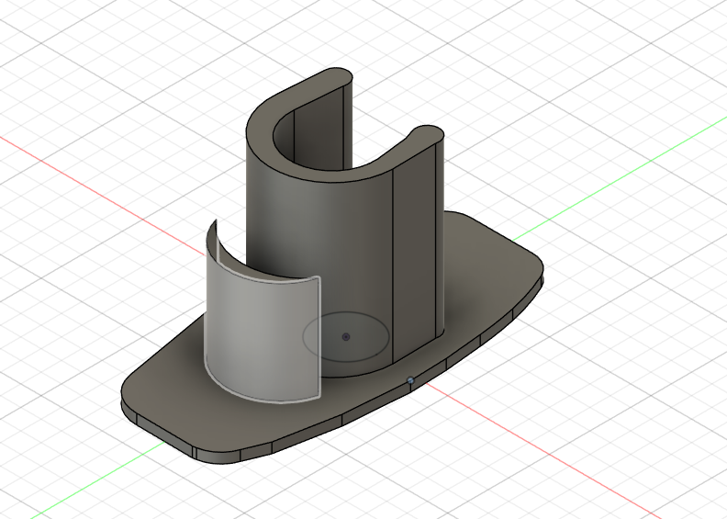Click the point on base plate edge
This screenshot has width=727, height=519.
410,381
